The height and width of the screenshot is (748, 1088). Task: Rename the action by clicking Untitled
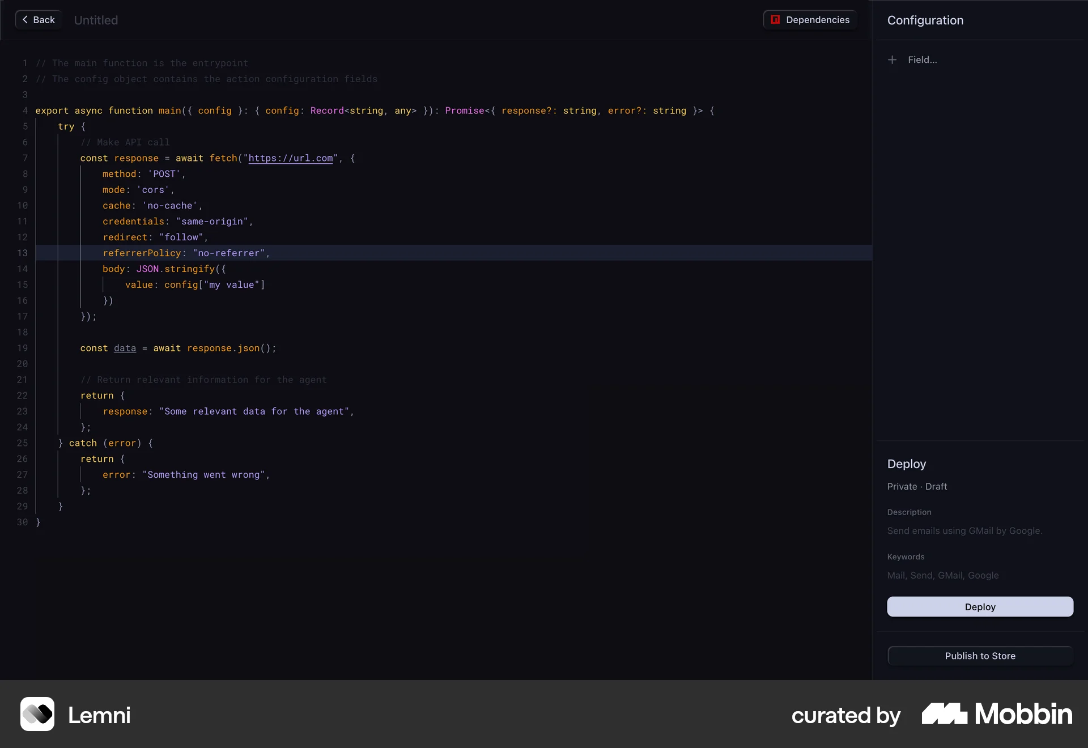[95, 20]
